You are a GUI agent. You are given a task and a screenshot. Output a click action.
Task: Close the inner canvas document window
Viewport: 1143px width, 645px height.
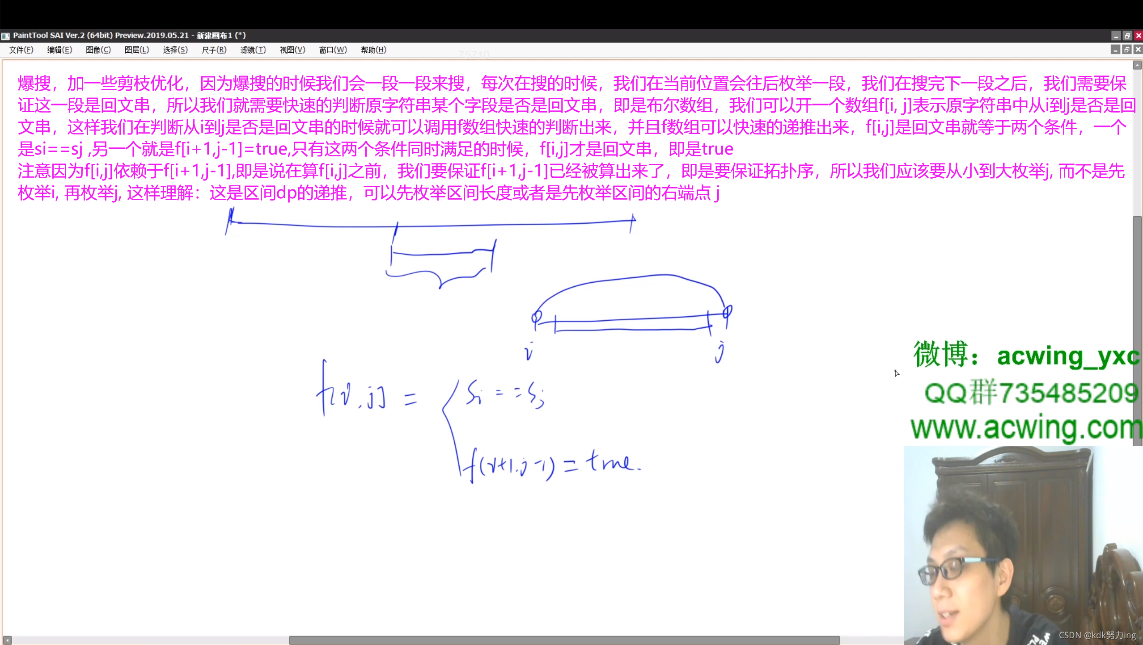[1138, 50]
